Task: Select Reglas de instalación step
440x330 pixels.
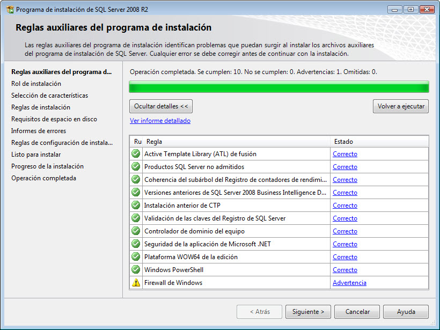Action: [x=41, y=107]
